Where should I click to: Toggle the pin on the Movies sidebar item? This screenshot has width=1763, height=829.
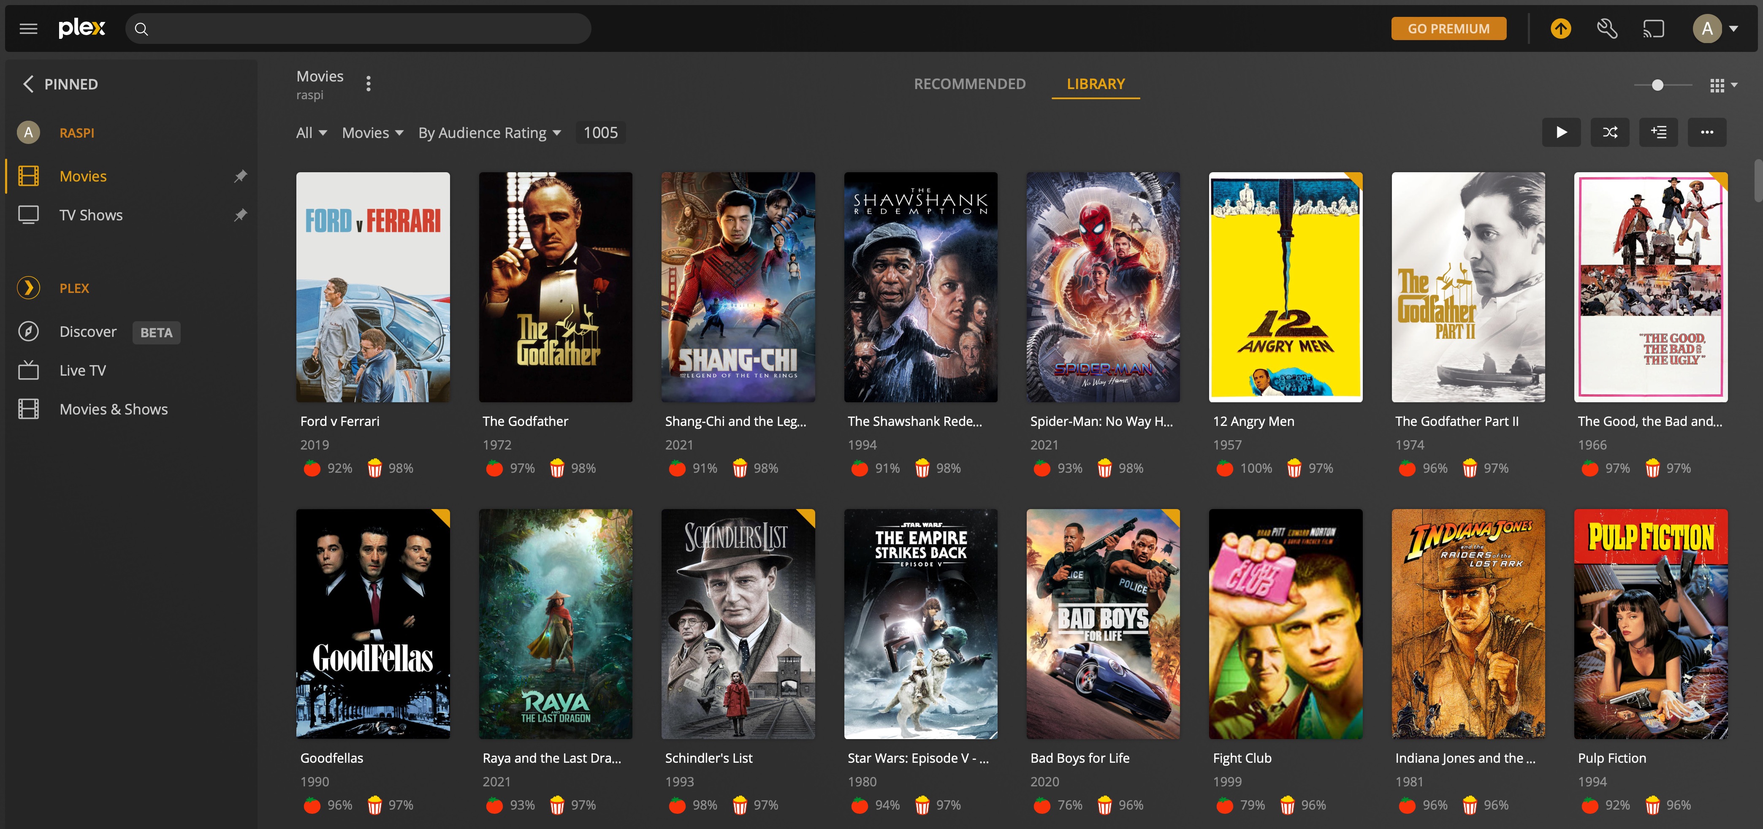(x=240, y=176)
